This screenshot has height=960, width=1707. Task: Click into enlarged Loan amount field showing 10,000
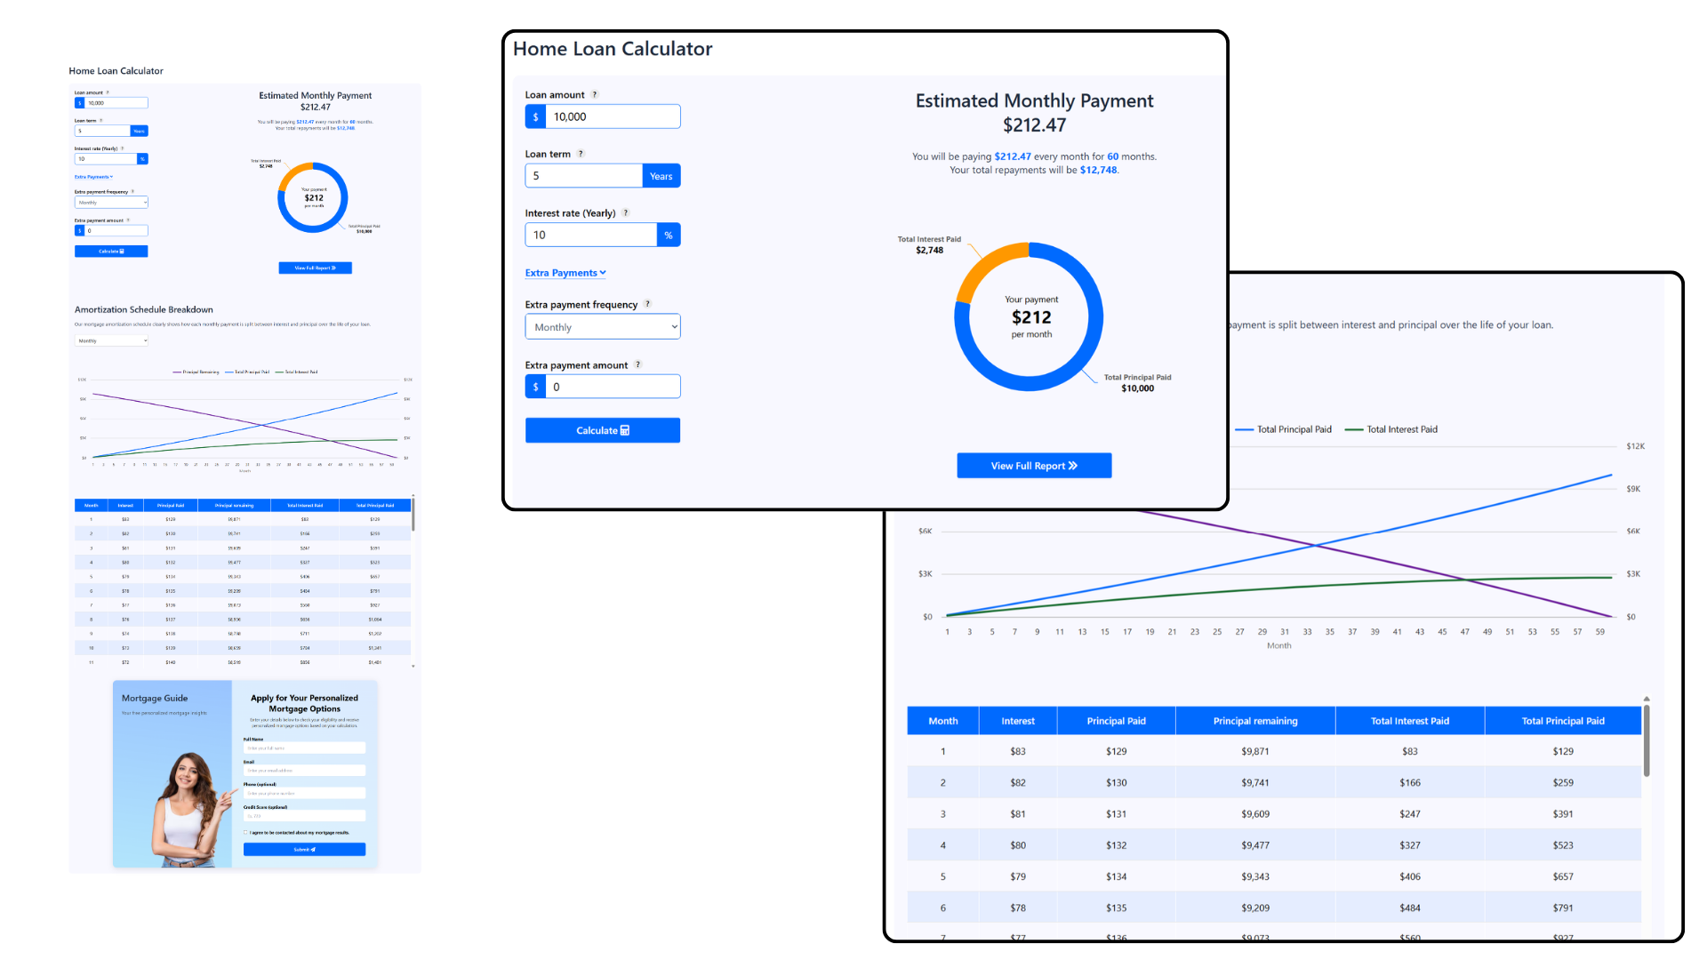(613, 116)
